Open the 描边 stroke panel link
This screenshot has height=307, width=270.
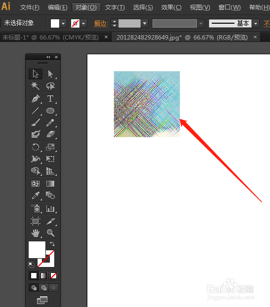pyautogui.click(x=101, y=24)
